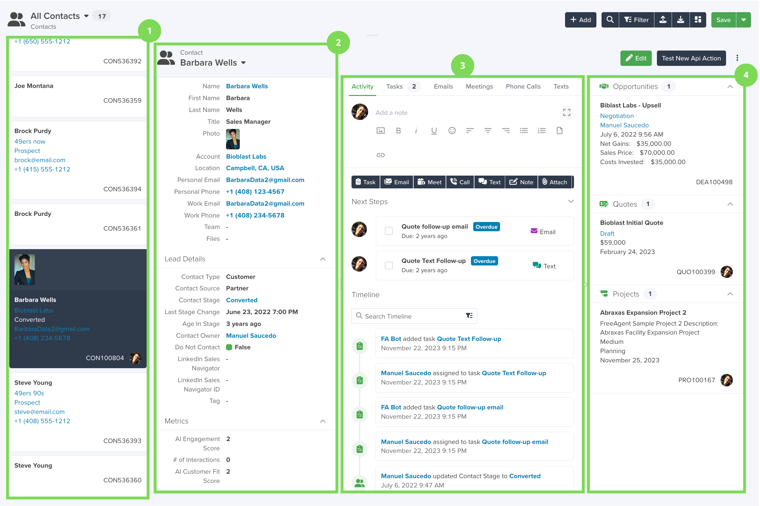Collapse the Quotes panel
Viewport: 760px width, 506px height.
730,204
